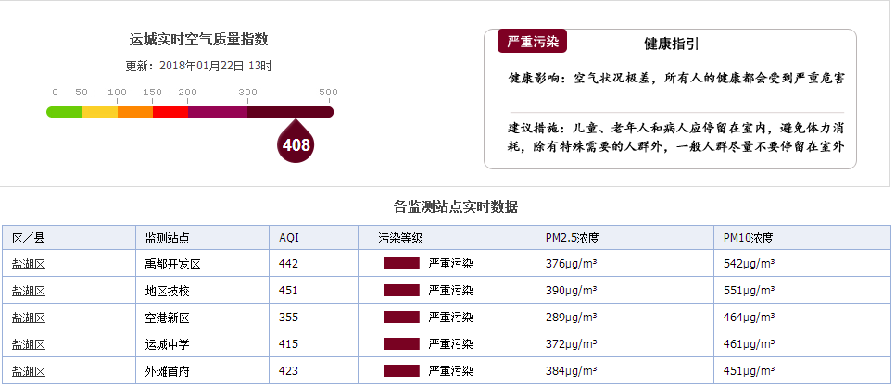The image size is (895, 386).
Task: Click the 运城实时空气质量指数 heading
Action: coord(198,40)
